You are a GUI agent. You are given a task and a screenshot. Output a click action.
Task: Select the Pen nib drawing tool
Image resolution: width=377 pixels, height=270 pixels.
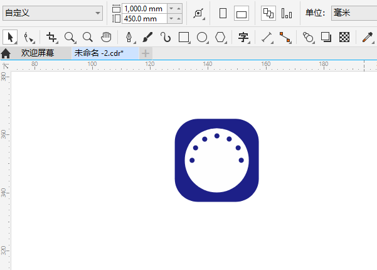(129, 38)
